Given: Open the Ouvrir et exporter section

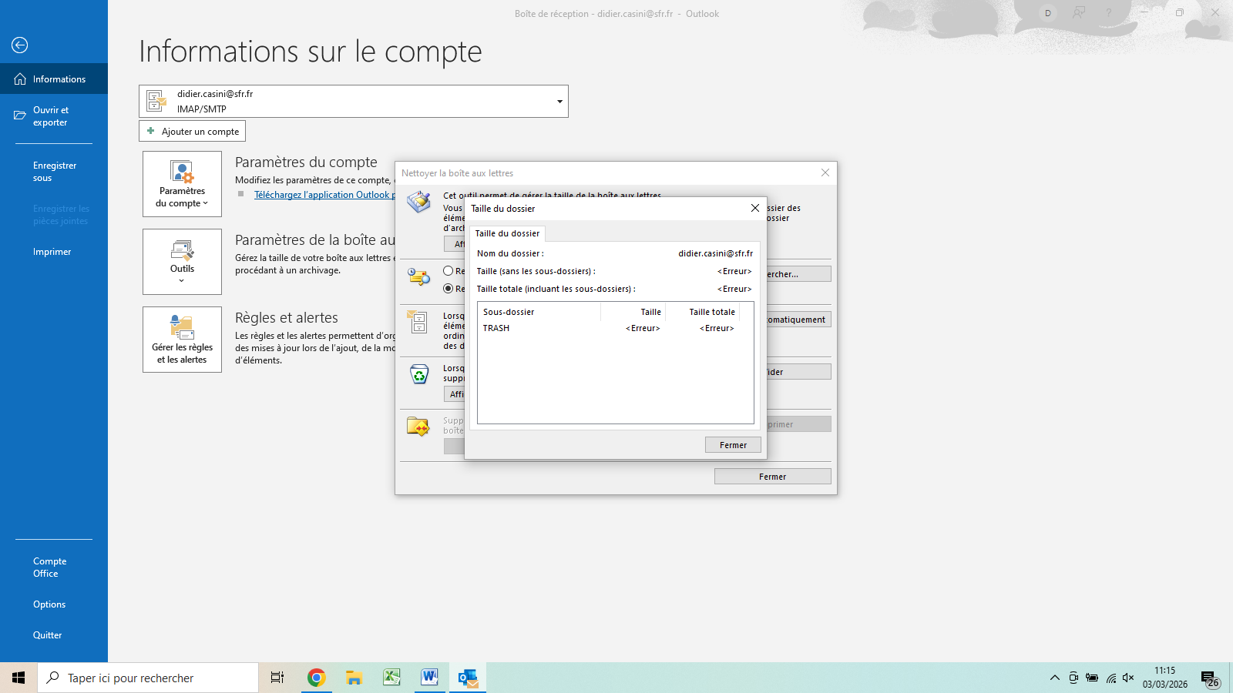Looking at the screenshot, I should pyautogui.click(x=54, y=116).
